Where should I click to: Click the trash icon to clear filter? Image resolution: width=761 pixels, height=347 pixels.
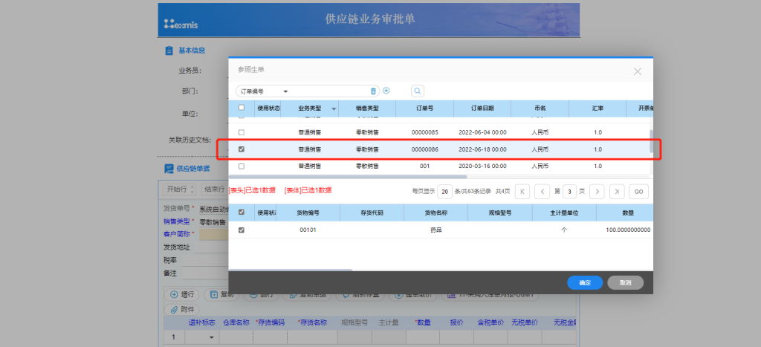tap(374, 91)
